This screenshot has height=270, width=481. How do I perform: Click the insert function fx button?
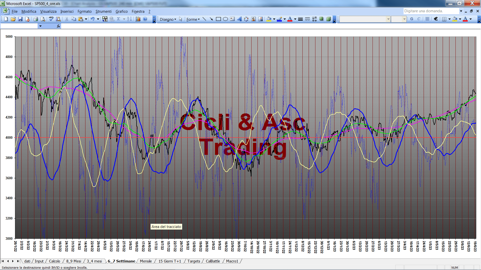58,26
